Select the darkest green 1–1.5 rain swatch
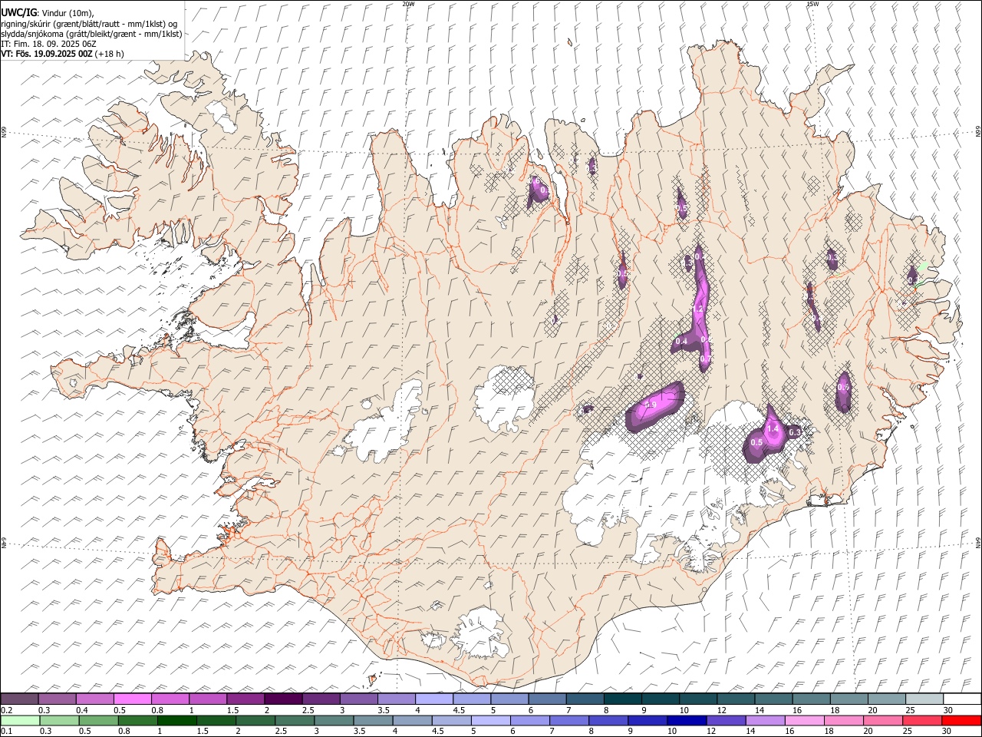Viewport: 982px width, 737px height. coord(176,720)
